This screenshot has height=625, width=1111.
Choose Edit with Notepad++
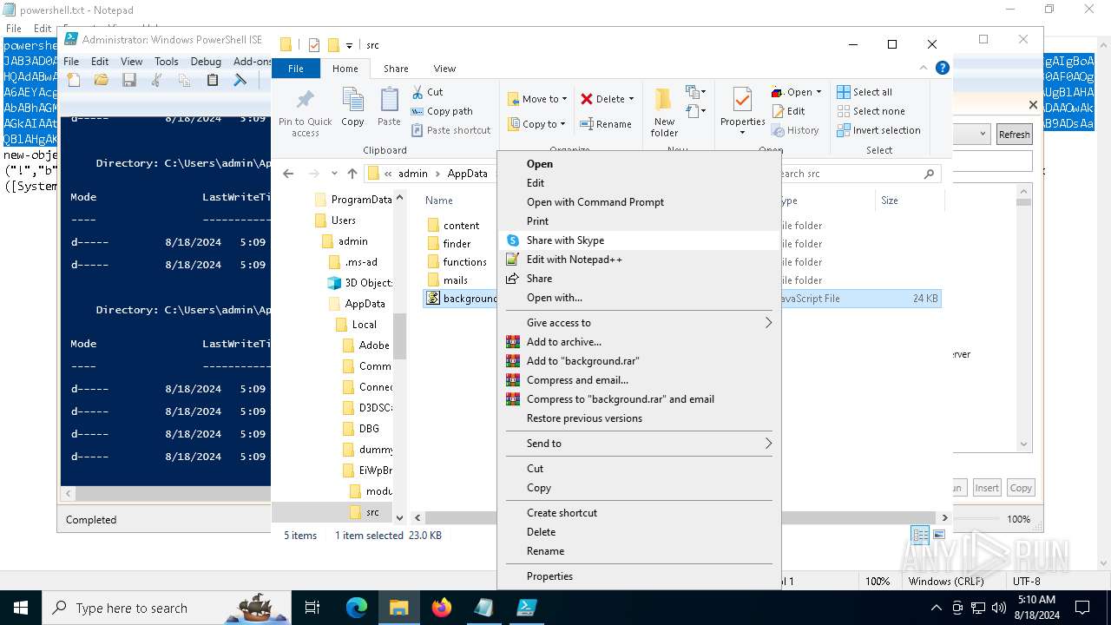(639, 260)
